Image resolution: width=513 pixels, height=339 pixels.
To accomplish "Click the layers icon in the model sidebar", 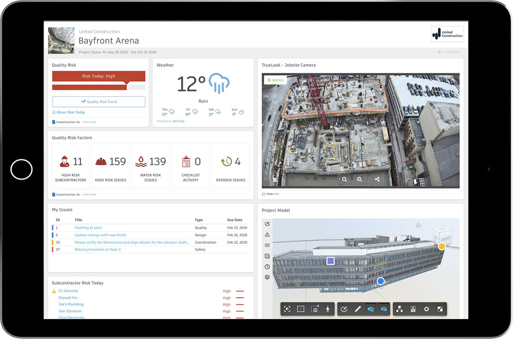I will click(x=267, y=277).
